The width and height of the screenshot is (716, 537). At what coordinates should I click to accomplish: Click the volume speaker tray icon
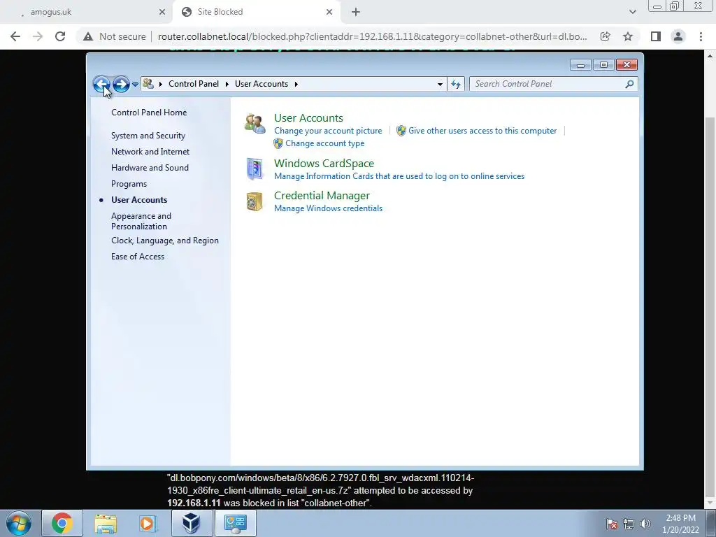[x=645, y=524]
